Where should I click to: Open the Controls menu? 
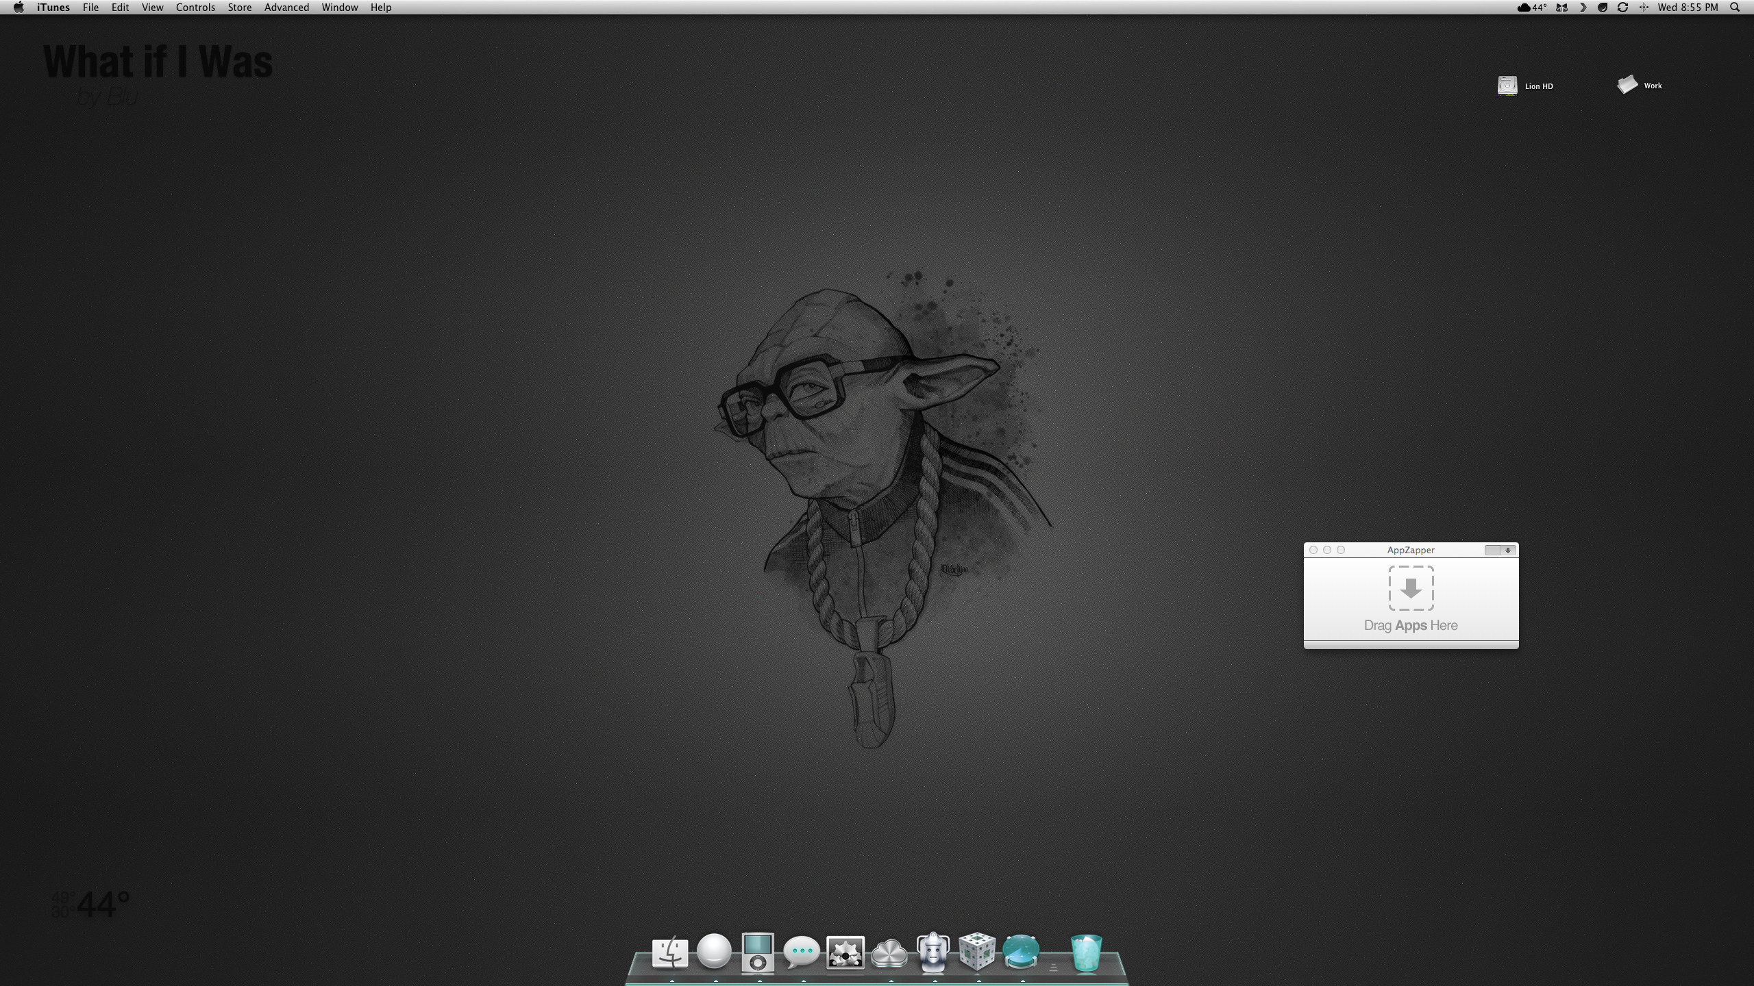click(x=195, y=8)
